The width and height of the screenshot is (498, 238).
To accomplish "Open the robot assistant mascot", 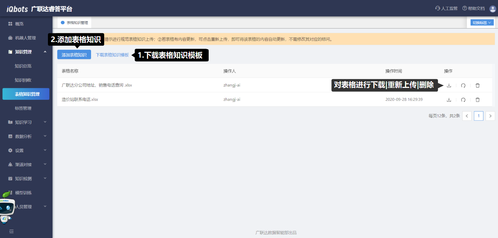I will pos(7,208).
